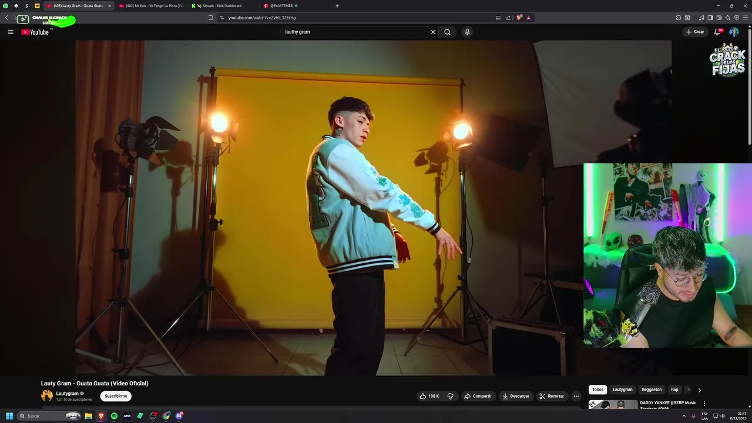Viewport: 752px width, 423px height.
Task: Select the Reggaeton filter chip
Action: [652, 390]
